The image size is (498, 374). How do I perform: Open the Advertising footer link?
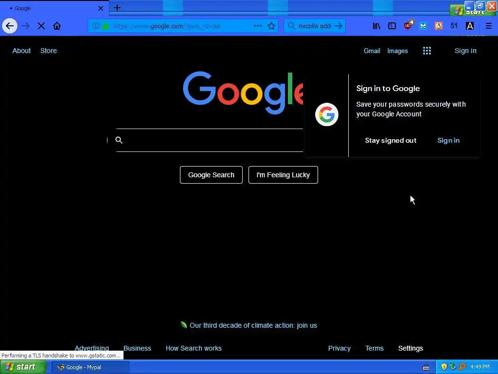coord(92,348)
